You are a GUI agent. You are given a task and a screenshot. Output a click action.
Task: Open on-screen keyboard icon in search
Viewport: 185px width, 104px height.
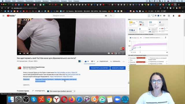click(106, 16)
